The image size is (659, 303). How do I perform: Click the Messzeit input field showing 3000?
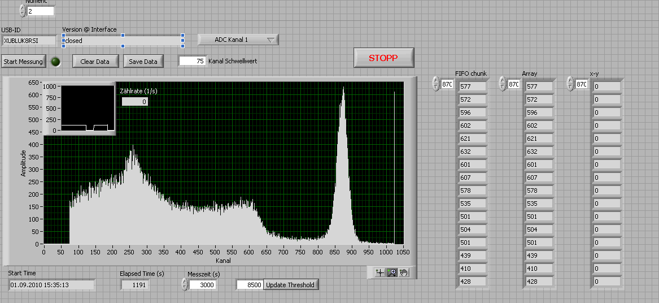[202, 285]
